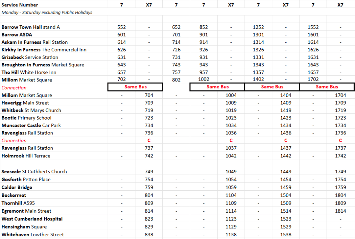Select the 802 arrival time at Millom
This screenshot has height=239, width=355.
[176, 80]
